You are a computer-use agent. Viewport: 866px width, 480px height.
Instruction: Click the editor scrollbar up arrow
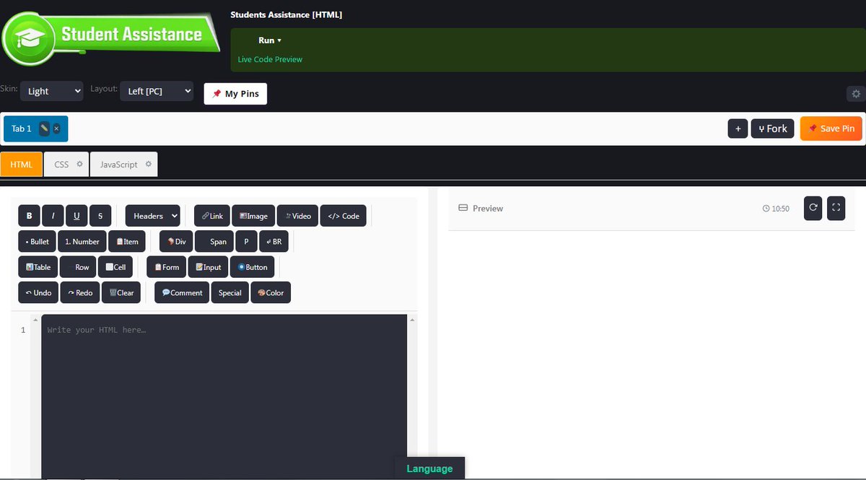(412, 319)
